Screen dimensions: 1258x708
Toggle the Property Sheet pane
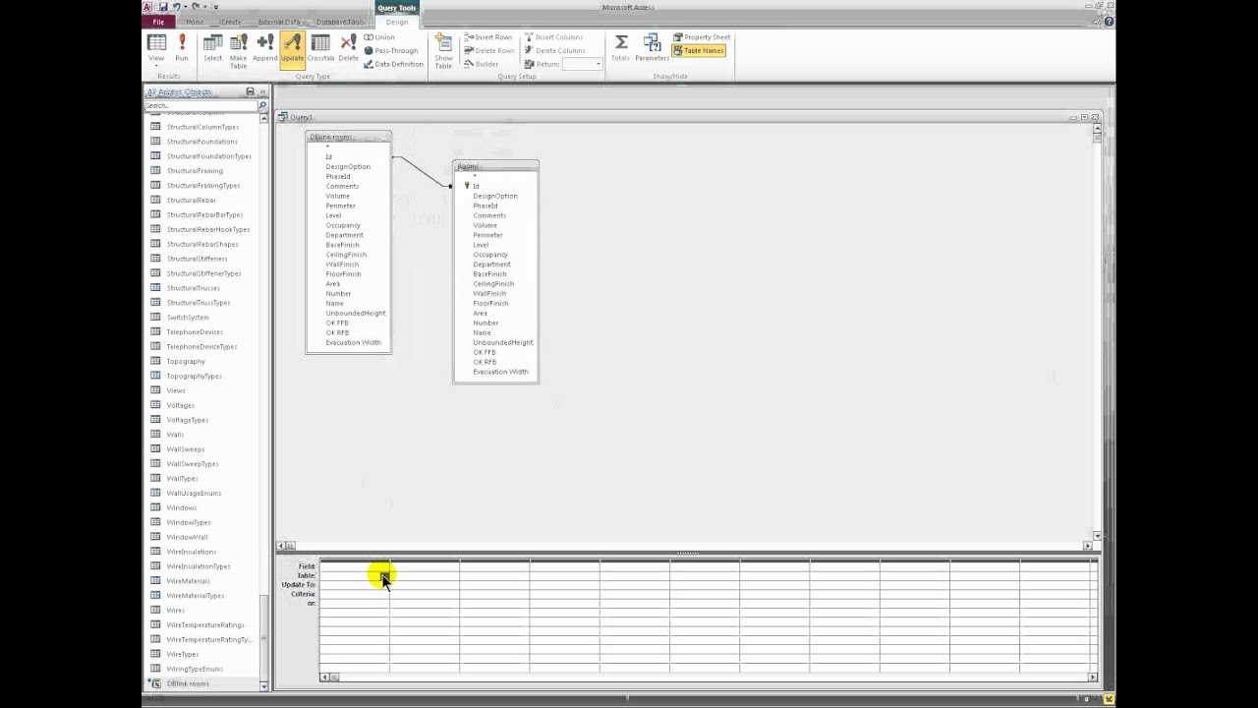[x=702, y=37]
